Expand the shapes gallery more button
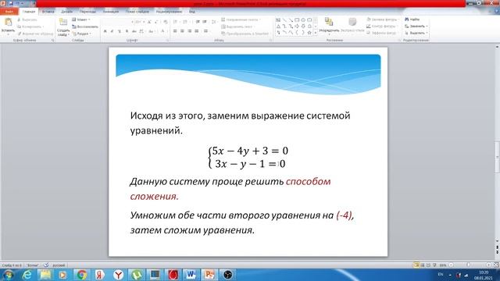This screenshot has width=500, height=281. 316,33
